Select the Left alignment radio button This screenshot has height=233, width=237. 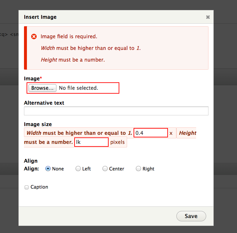tap(78, 169)
